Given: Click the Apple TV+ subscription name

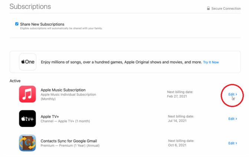Looking at the screenshot, I should pyautogui.click(x=51, y=117).
